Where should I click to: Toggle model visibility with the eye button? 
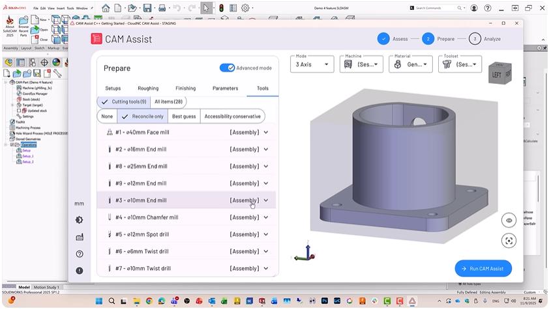(509, 221)
